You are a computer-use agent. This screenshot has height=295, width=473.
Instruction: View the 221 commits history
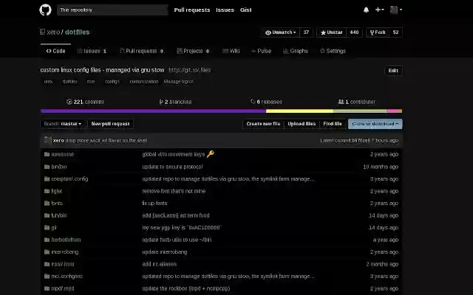86,102
